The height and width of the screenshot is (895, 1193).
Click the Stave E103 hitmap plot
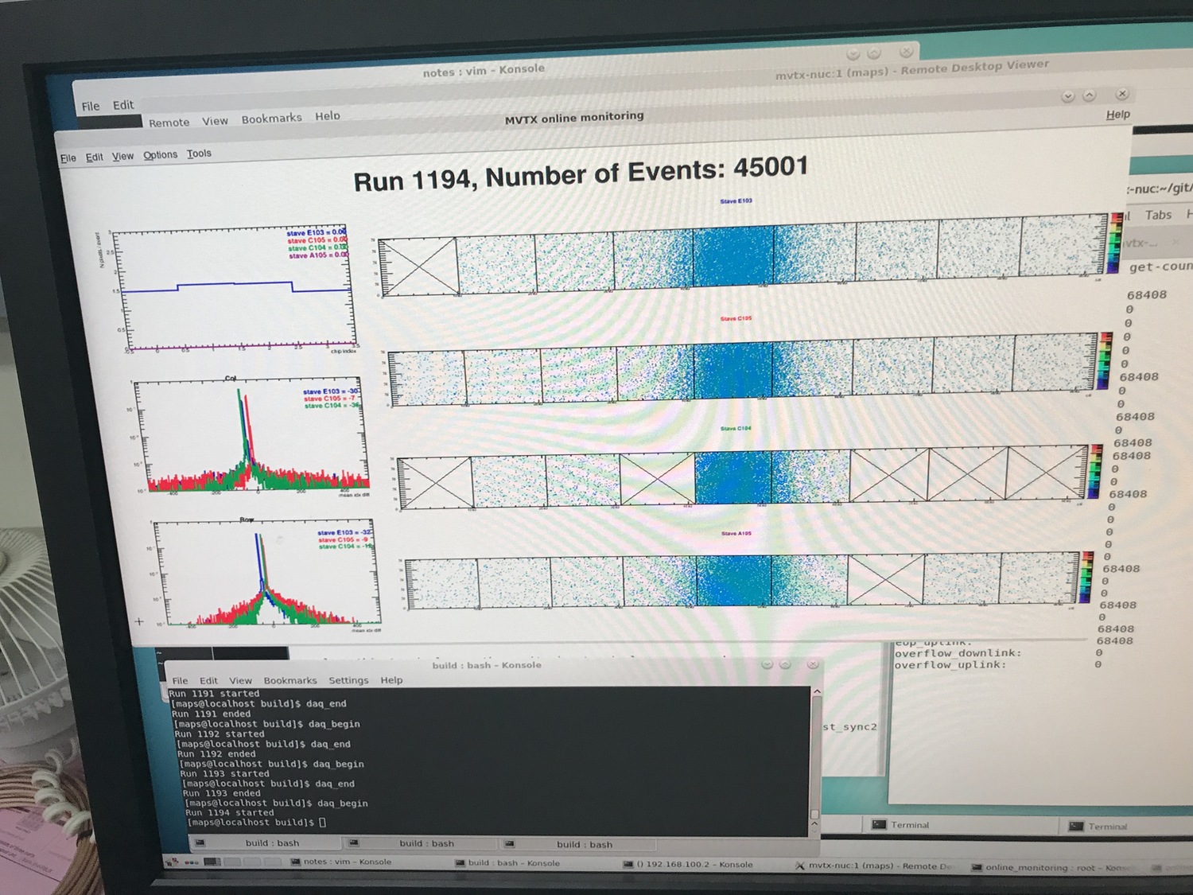744,256
